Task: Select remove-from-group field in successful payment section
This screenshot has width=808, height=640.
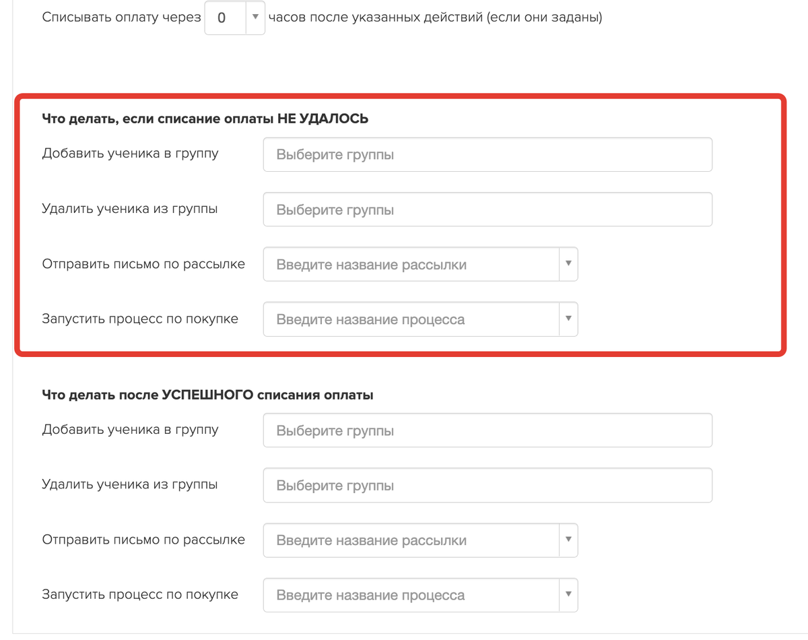Action: click(x=487, y=486)
